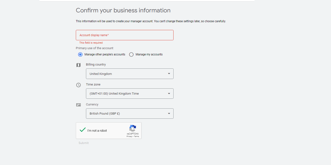
Task: Click the 'Confirm your business information' heading
Action: pyautogui.click(x=123, y=10)
